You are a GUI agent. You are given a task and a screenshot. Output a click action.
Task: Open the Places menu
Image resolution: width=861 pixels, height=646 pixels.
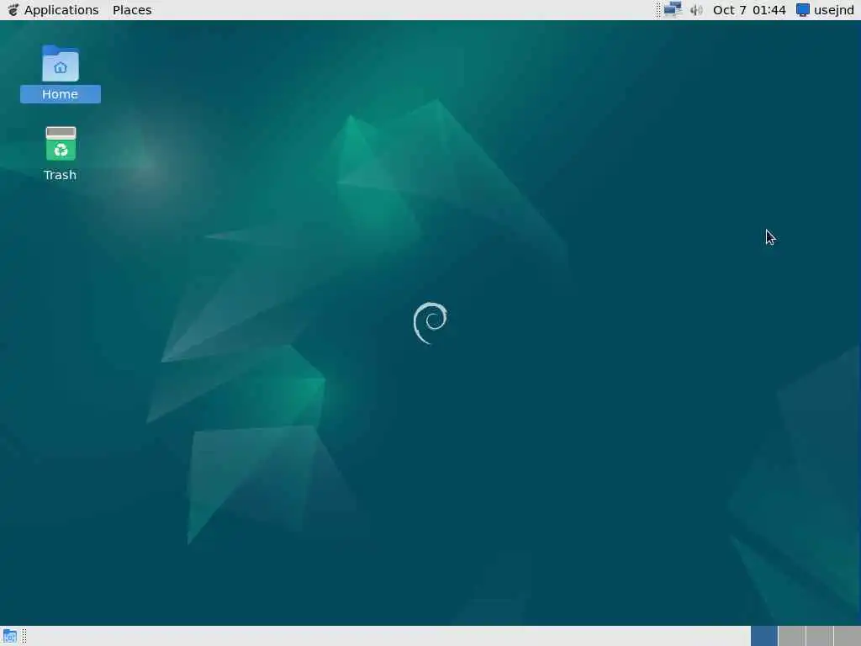132,10
